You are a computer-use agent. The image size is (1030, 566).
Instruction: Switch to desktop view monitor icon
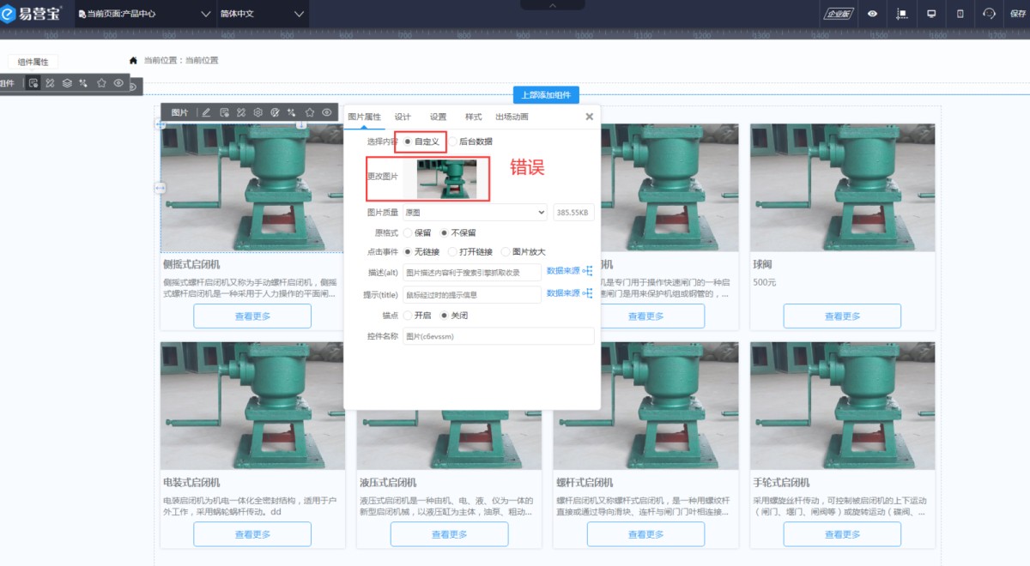(x=930, y=14)
